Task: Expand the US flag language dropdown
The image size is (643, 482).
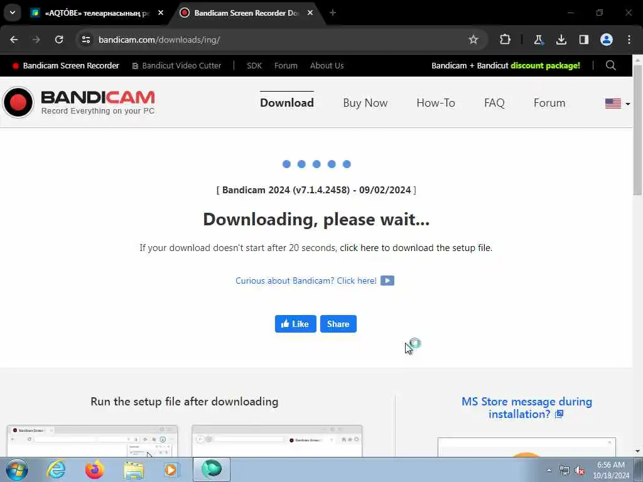Action: [618, 104]
